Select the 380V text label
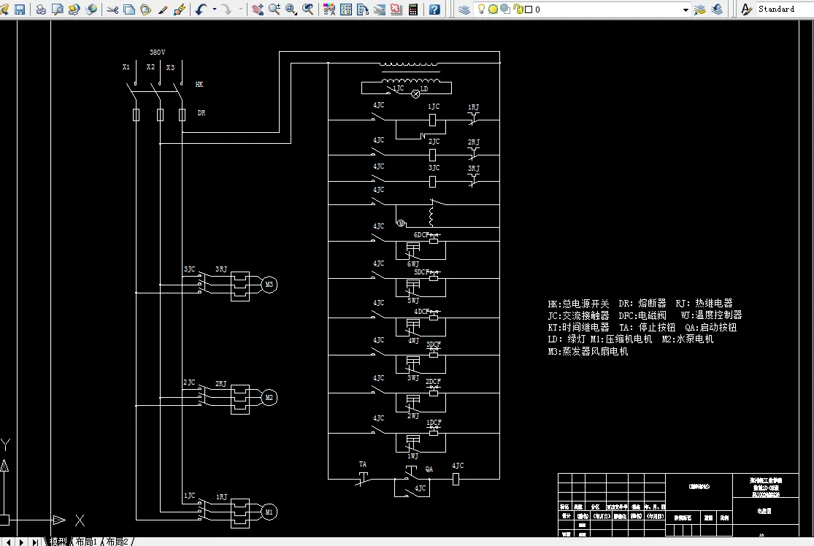The image size is (814, 546). pyautogui.click(x=157, y=53)
